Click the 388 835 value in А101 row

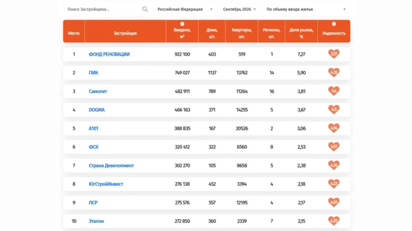tap(182, 128)
